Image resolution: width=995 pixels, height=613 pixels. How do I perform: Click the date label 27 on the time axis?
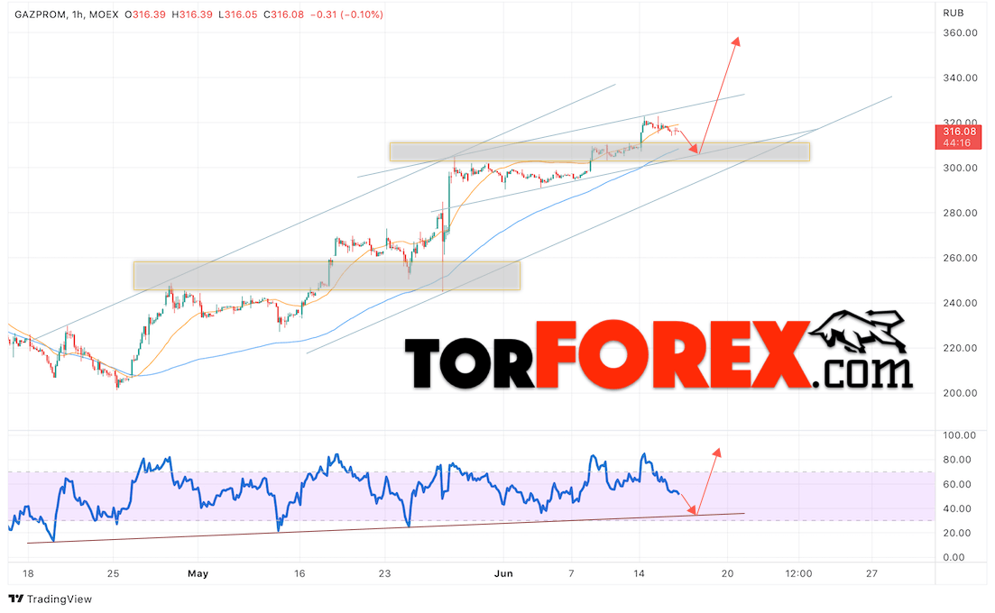(872, 573)
